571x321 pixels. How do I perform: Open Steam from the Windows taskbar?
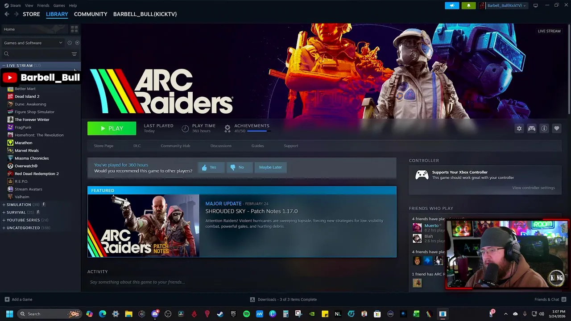point(220,314)
